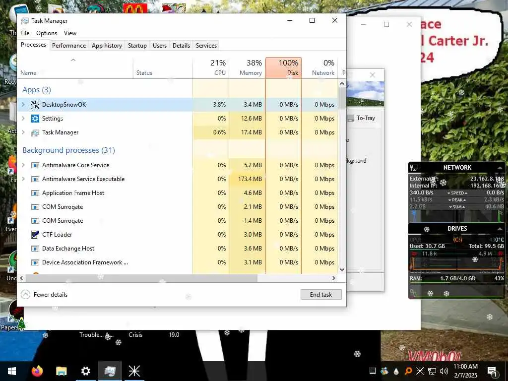Switch to the Performance tab

pyautogui.click(x=69, y=46)
